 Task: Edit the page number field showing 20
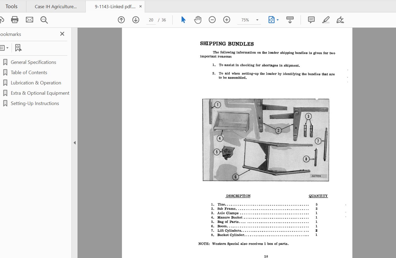151,20
